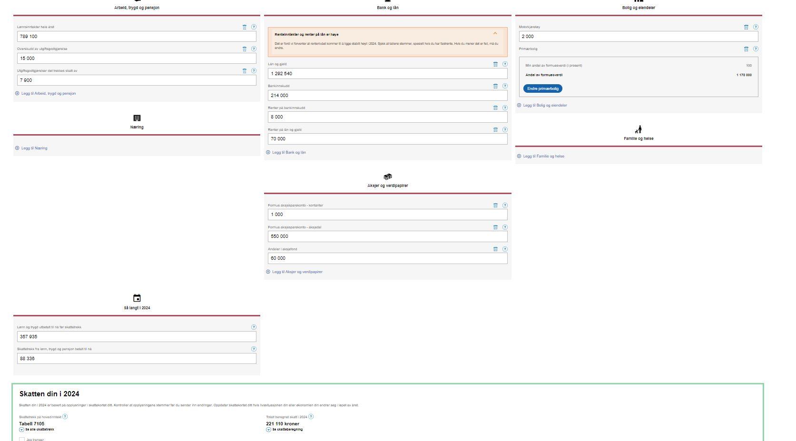The width and height of the screenshot is (796, 441).
Task: Delete the Bankinnskudd entry
Action: pos(495,86)
